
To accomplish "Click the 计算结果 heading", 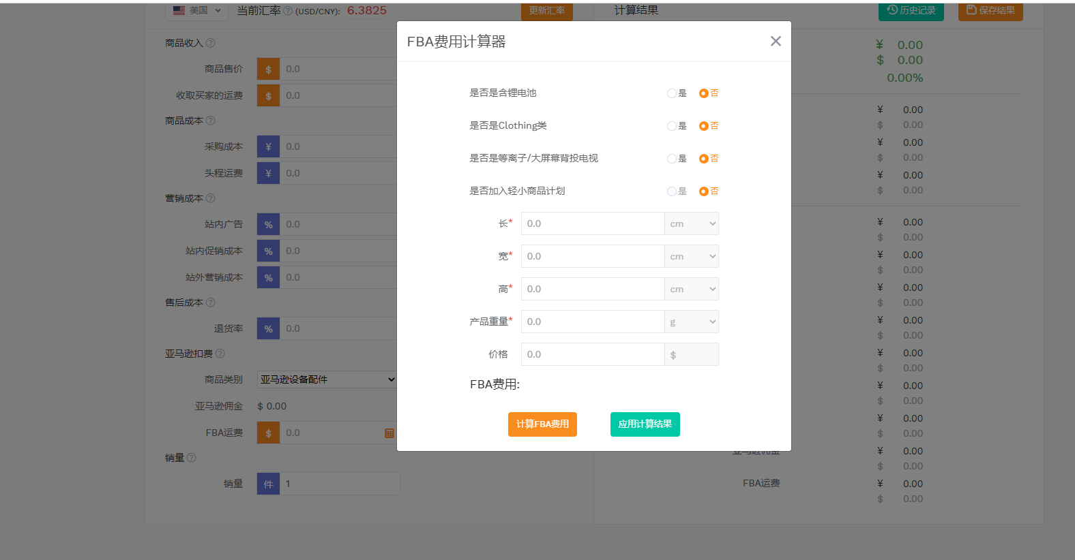I will click(636, 10).
